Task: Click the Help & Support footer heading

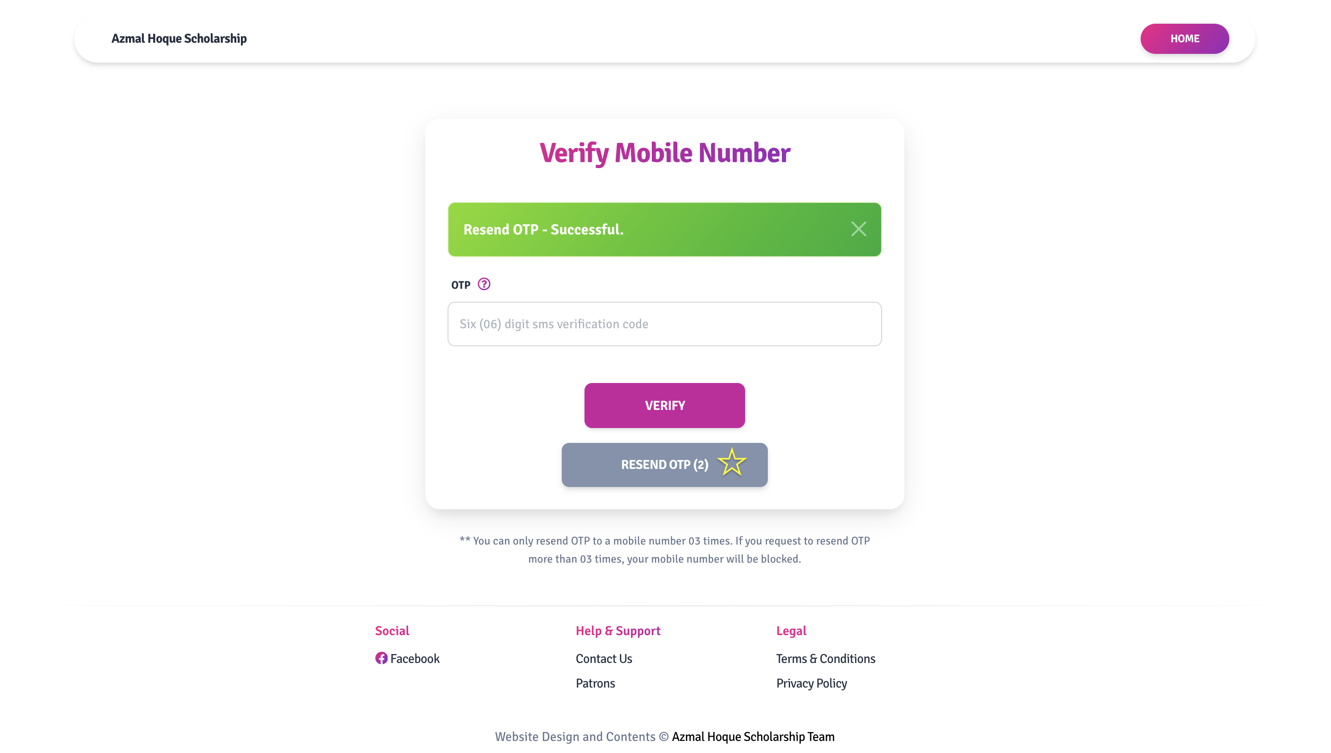Action: (618, 631)
